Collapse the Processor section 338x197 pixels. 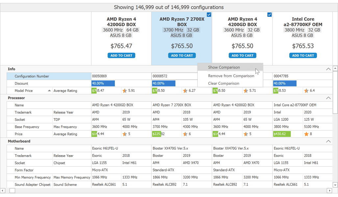click(328, 98)
